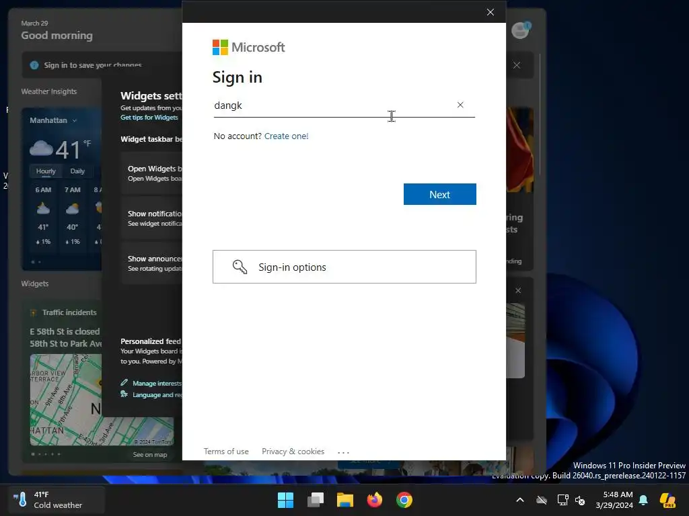Click the cloudy 41°F current weather icon
Viewport: 689px width, 516px height.
coord(41,148)
